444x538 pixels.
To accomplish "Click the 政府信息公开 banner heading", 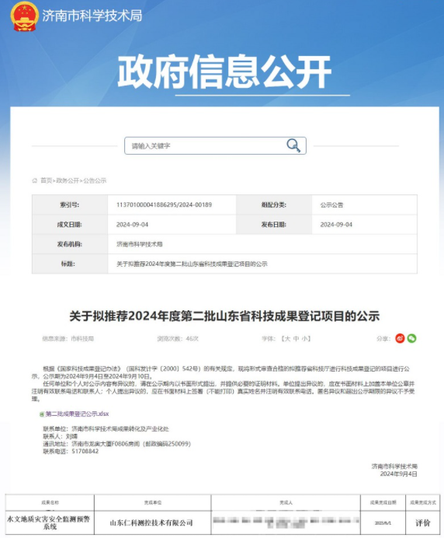I will pyautogui.click(x=224, y=72).
